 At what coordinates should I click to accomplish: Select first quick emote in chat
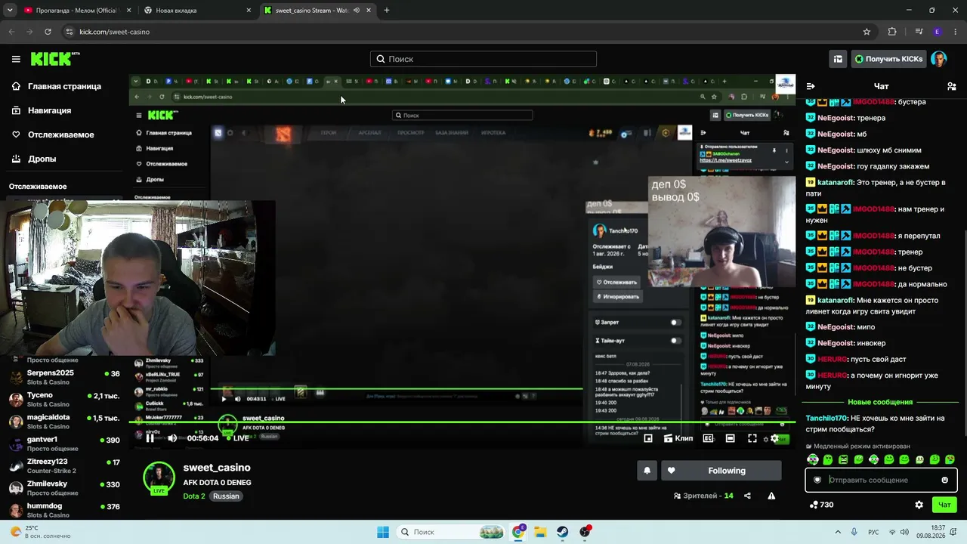813,459
